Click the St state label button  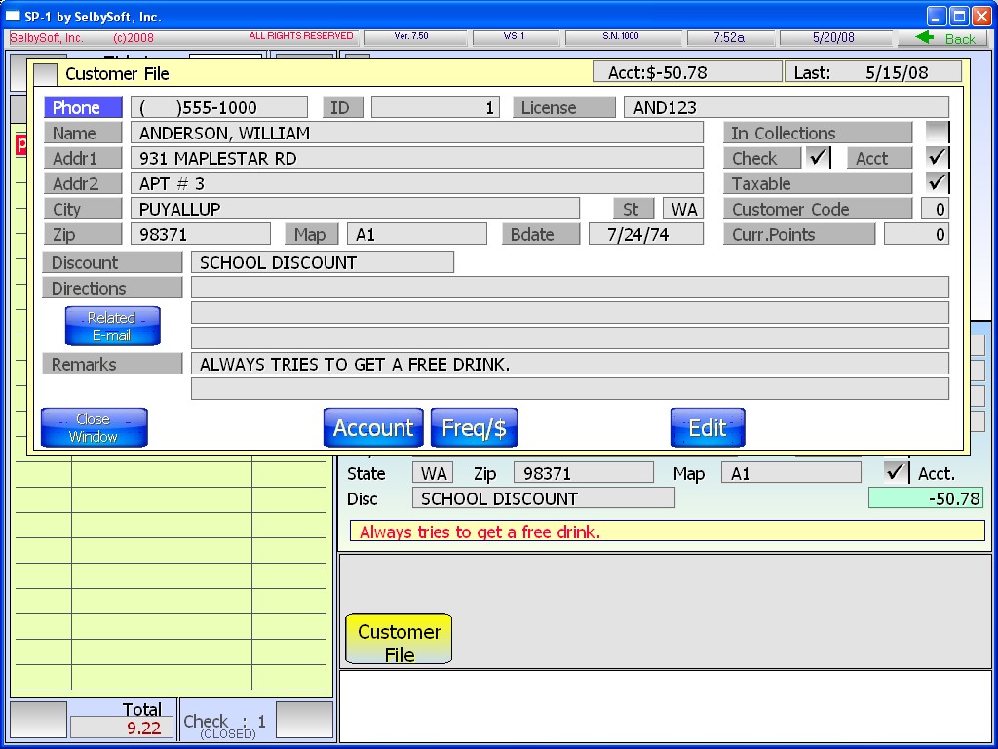tap(633, 209)
